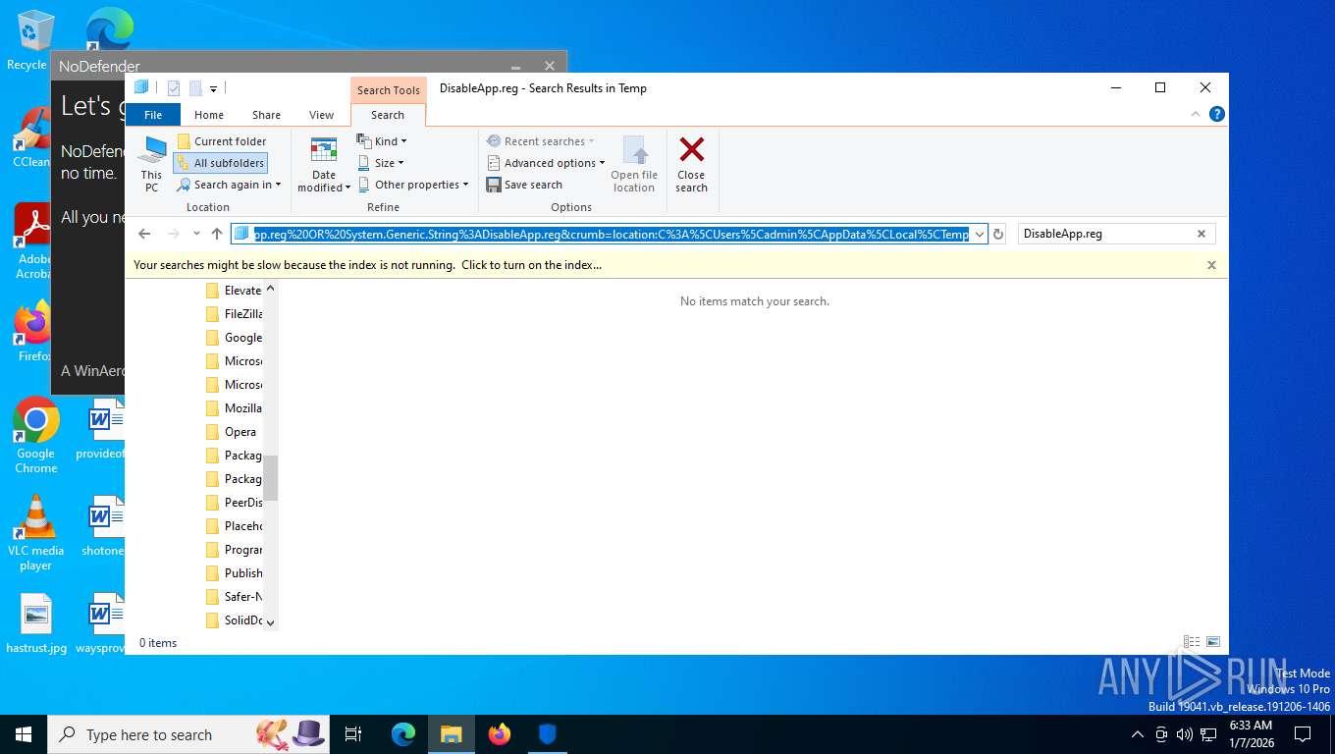Click blue shield taskbar icon
1335x754 pixels.
(548, 734)
